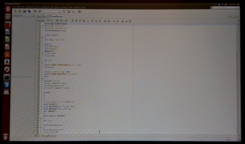Click the Undo toolbar icon

tap(35, 11)
